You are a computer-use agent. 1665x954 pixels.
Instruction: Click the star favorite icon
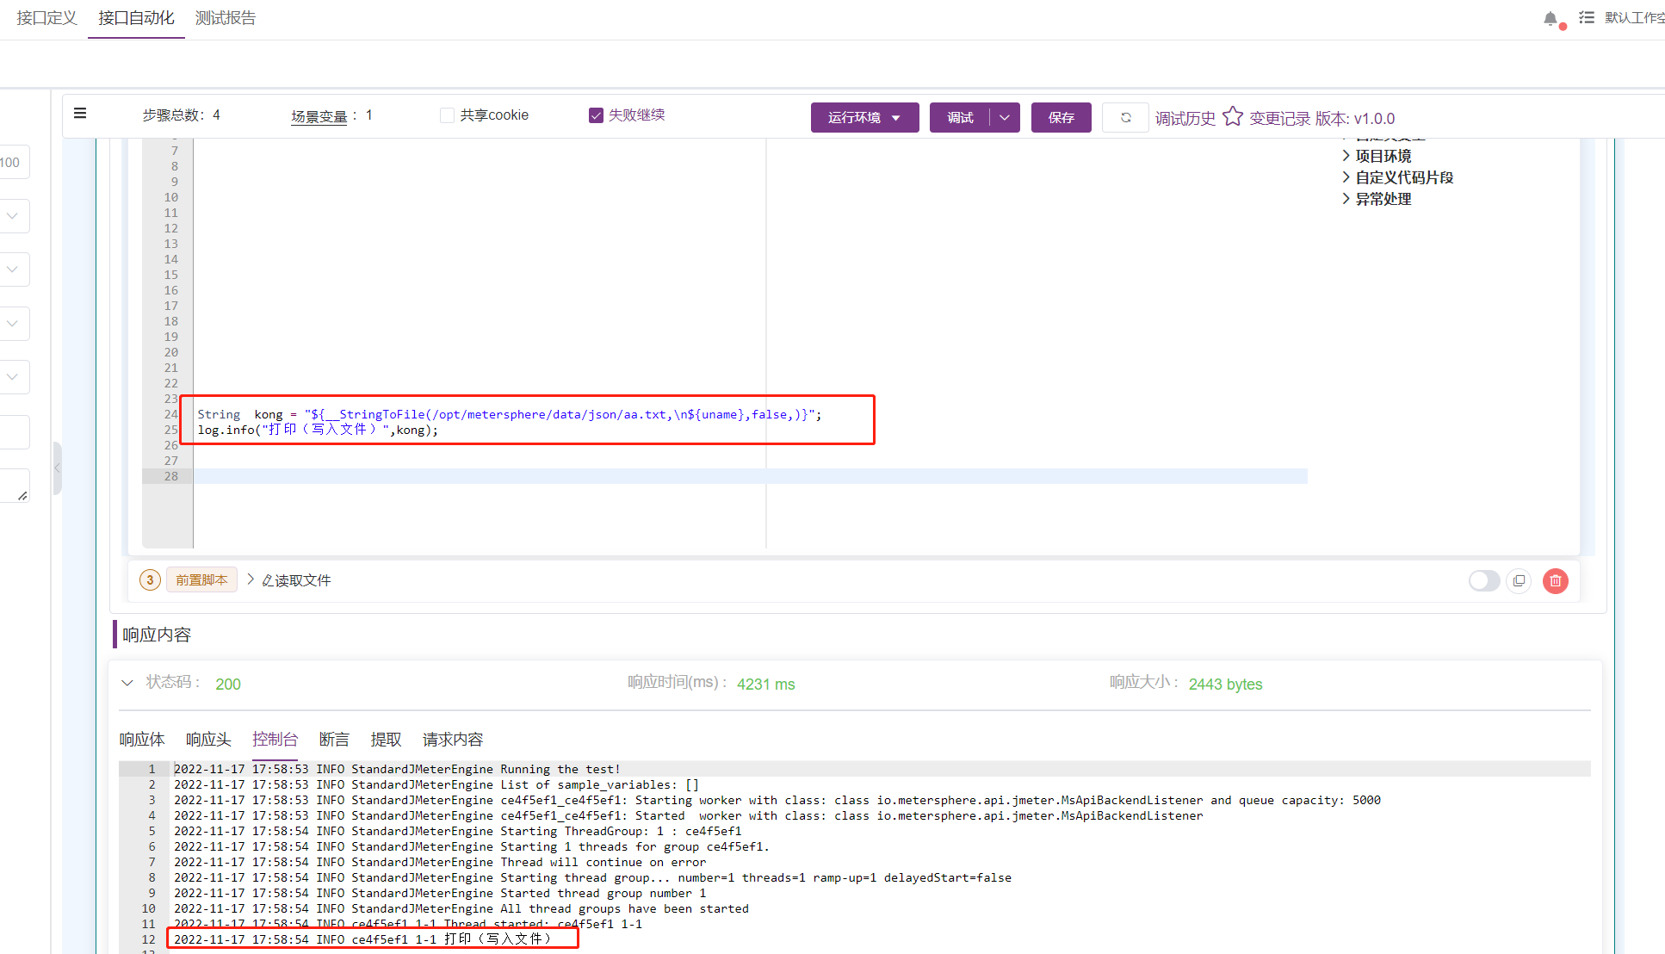click(x=1233, y=116)
